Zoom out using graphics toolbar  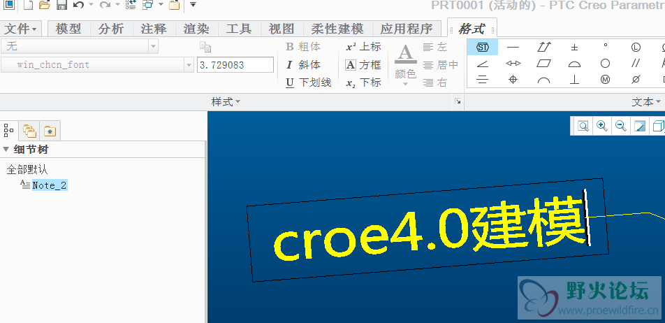click(x=621, y=126)
